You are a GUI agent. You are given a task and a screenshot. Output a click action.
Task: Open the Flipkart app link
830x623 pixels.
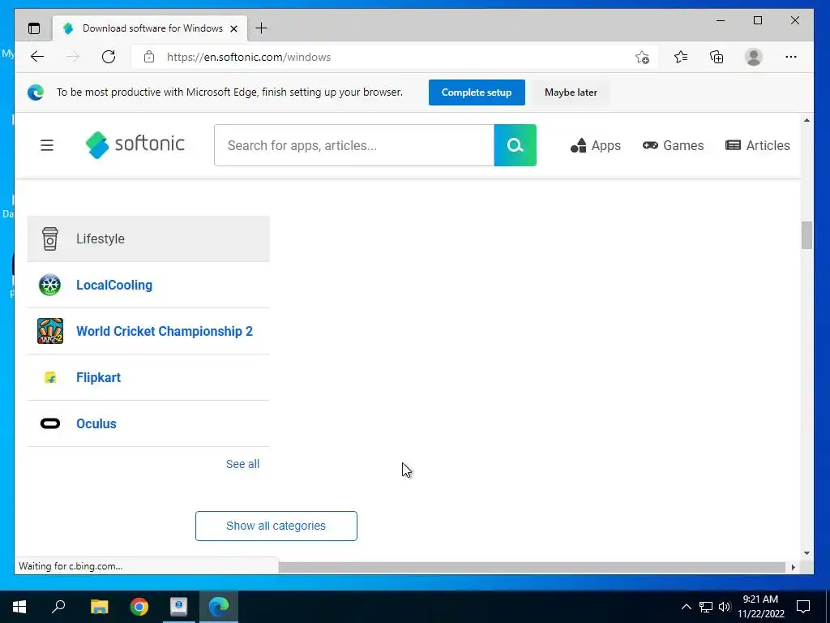tap(98, 377)
